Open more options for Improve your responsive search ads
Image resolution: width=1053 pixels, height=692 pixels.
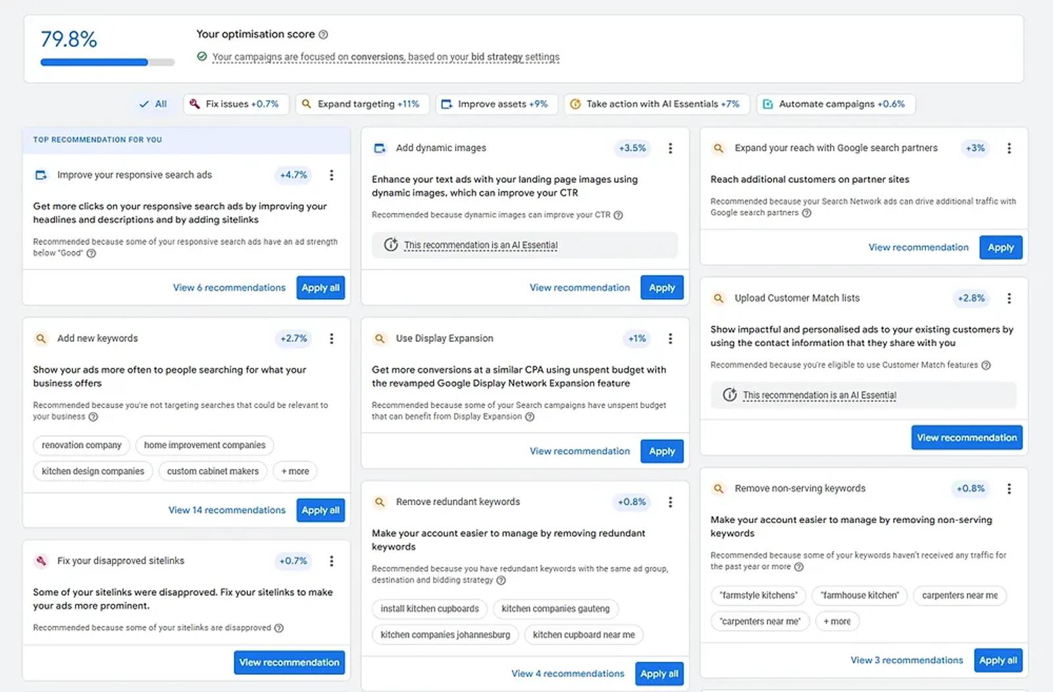[332, 175]
